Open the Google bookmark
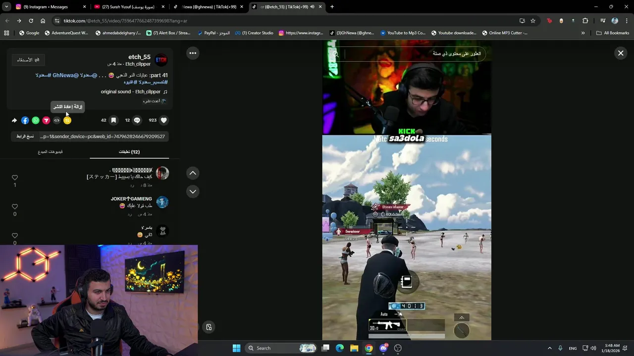This screenshot has width=634, height=356. [x=29, y=33]
